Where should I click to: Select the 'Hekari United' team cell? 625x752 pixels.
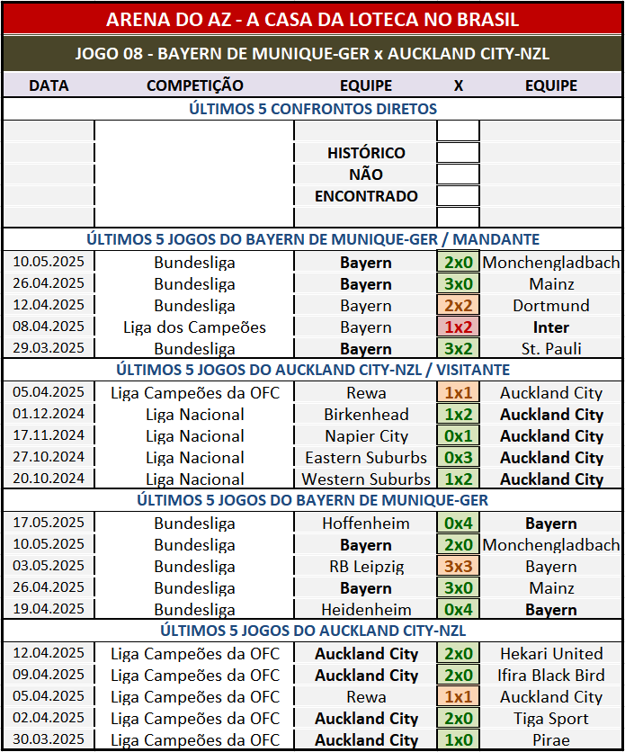click(x=550, y=654)
